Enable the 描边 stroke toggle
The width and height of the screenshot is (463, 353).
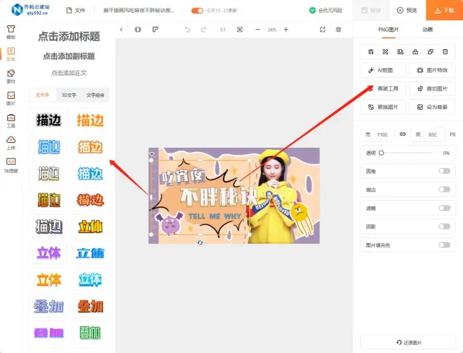pos(444,189)
